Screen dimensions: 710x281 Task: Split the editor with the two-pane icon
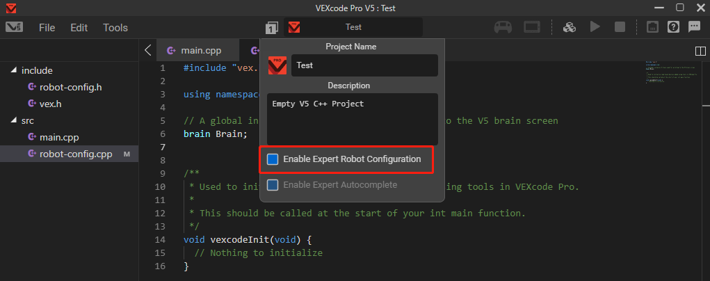pos(700,50)
